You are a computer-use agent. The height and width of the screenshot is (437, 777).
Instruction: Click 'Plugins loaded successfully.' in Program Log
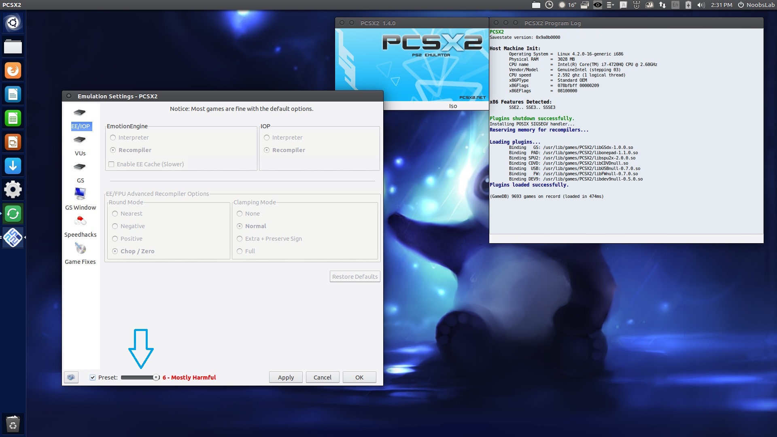529,185
